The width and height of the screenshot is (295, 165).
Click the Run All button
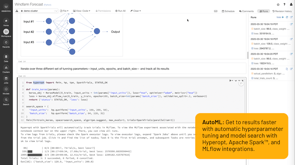point(120,11)
